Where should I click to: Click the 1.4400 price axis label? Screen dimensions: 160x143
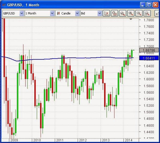pos(149,132)
